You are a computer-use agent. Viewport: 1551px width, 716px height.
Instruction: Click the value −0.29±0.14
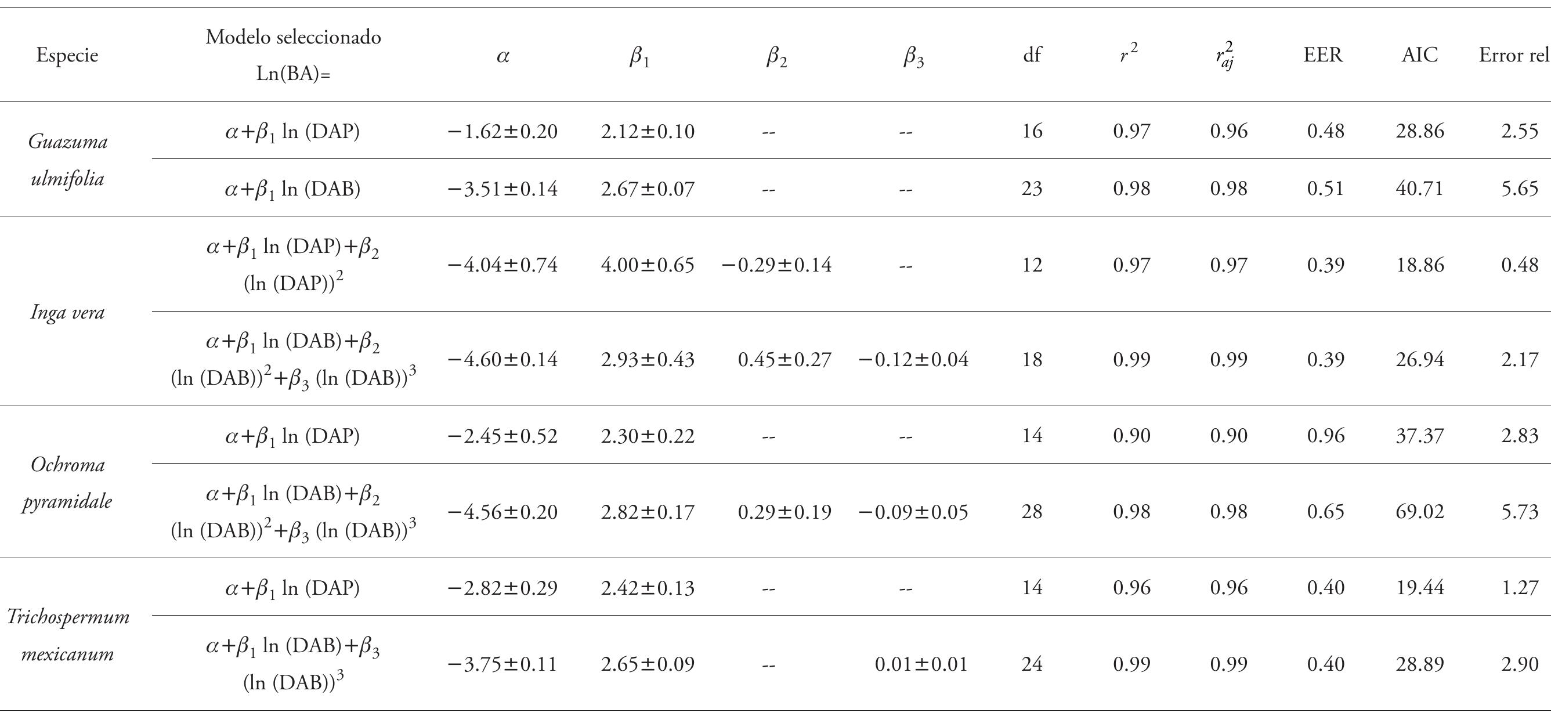coord(776,265)
